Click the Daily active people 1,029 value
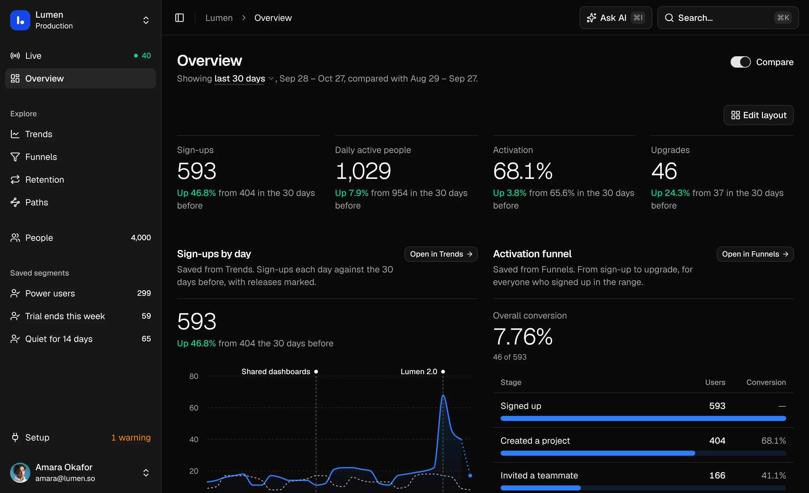The height and width of the screenshot is (493, 809). tap(363, 171)
